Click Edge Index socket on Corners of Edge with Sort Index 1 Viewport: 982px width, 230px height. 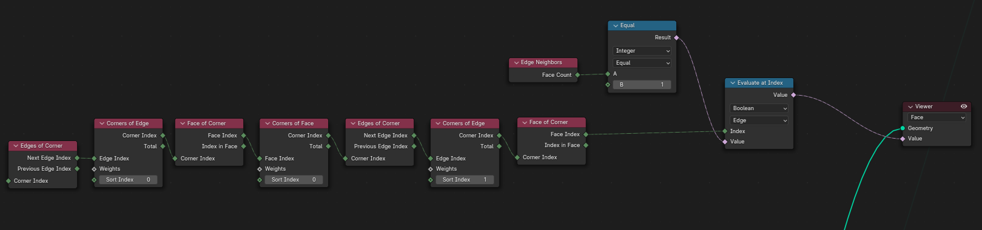[x=431, y=159]
